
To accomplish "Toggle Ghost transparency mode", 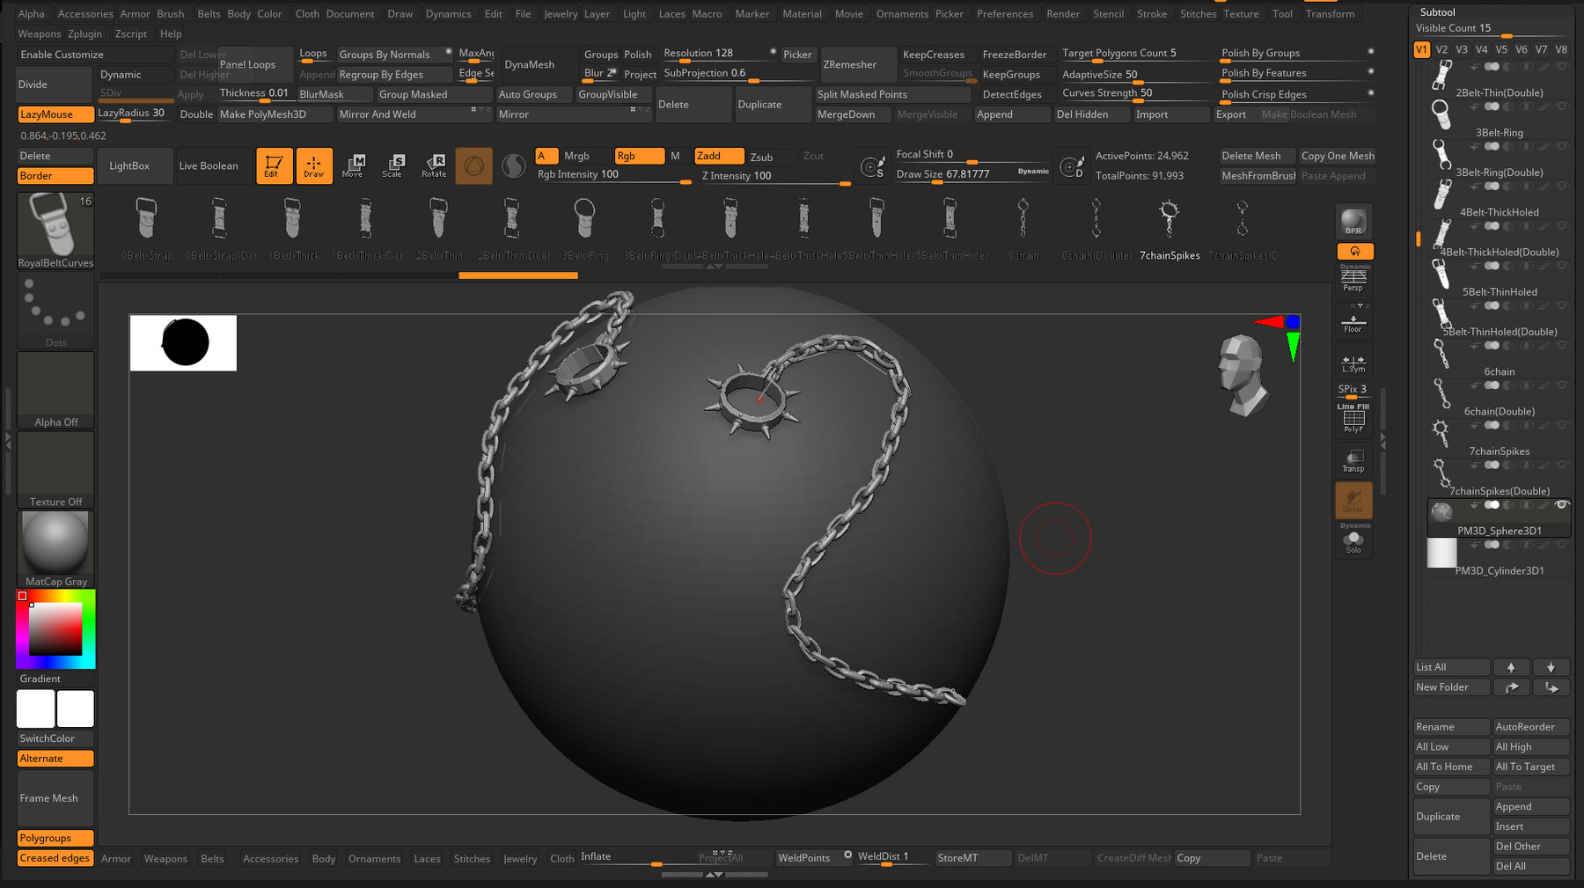I will click(1353, 500).
